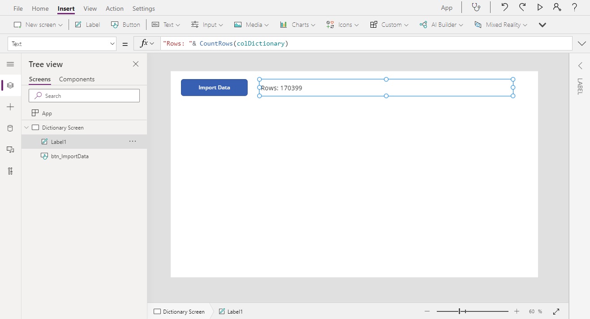The image size is (590, 319).
Task: Open the Media panel in the left rail
Action: point(10,150)
